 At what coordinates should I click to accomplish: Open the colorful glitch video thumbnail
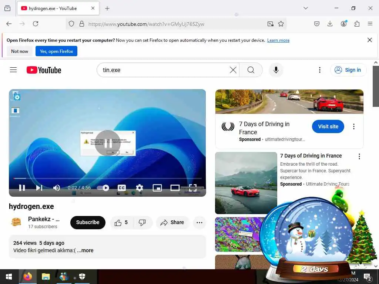pos(238,234)
